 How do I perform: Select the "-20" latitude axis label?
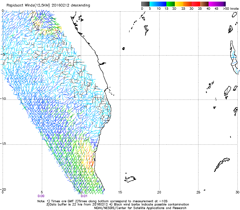click(x=3, y=189)
